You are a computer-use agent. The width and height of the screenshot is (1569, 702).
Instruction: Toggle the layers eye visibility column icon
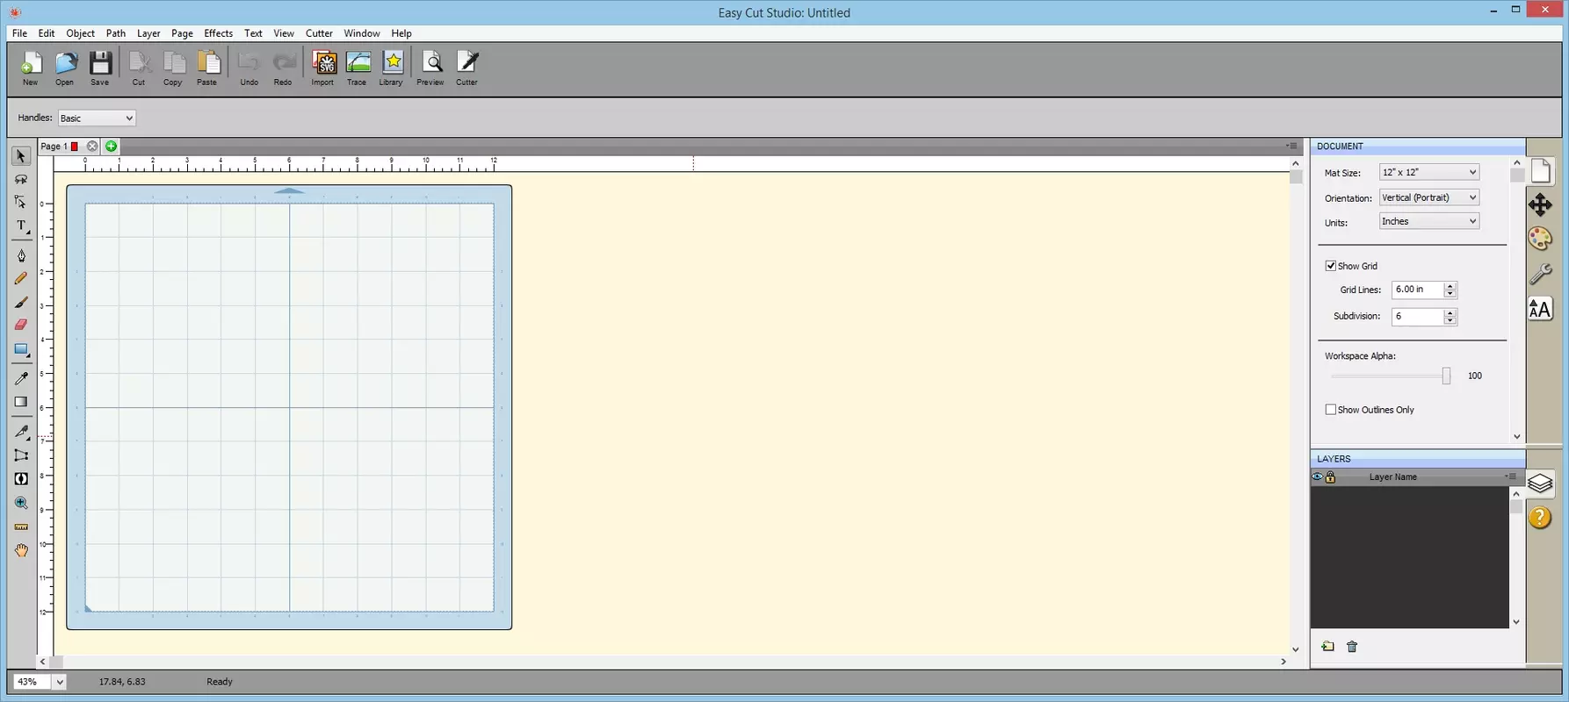click(1317, 477)
